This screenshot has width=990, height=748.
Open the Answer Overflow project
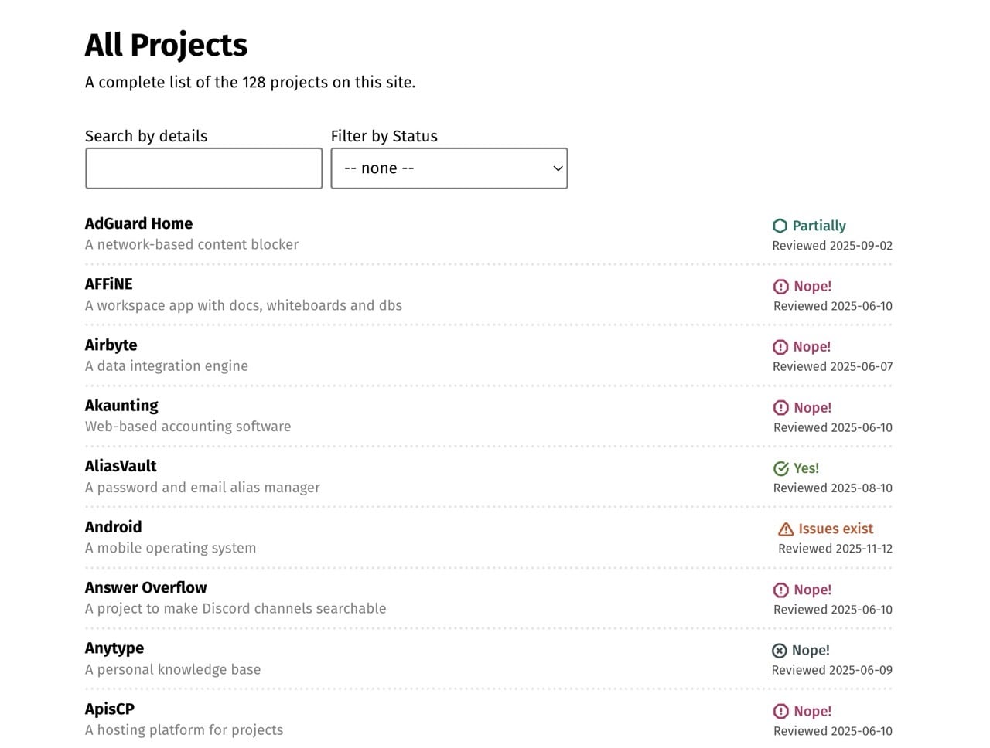click(x=145, y=587)
